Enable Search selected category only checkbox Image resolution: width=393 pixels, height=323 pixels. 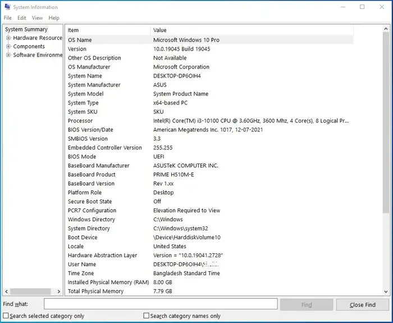(6, 316)
